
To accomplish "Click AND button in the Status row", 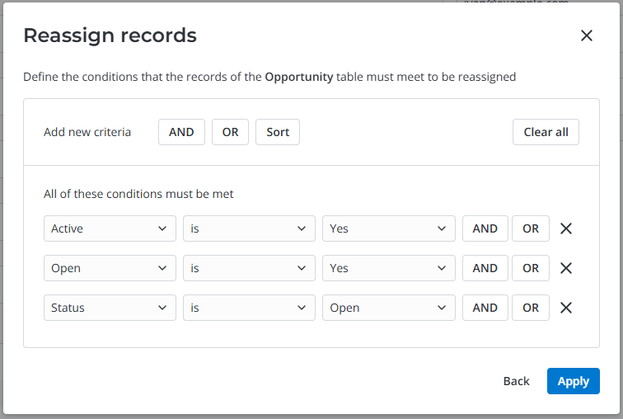I will [485, 308].
